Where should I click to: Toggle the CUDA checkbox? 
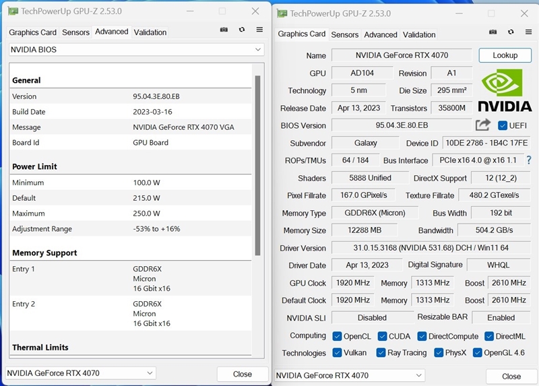coord(382,336)
